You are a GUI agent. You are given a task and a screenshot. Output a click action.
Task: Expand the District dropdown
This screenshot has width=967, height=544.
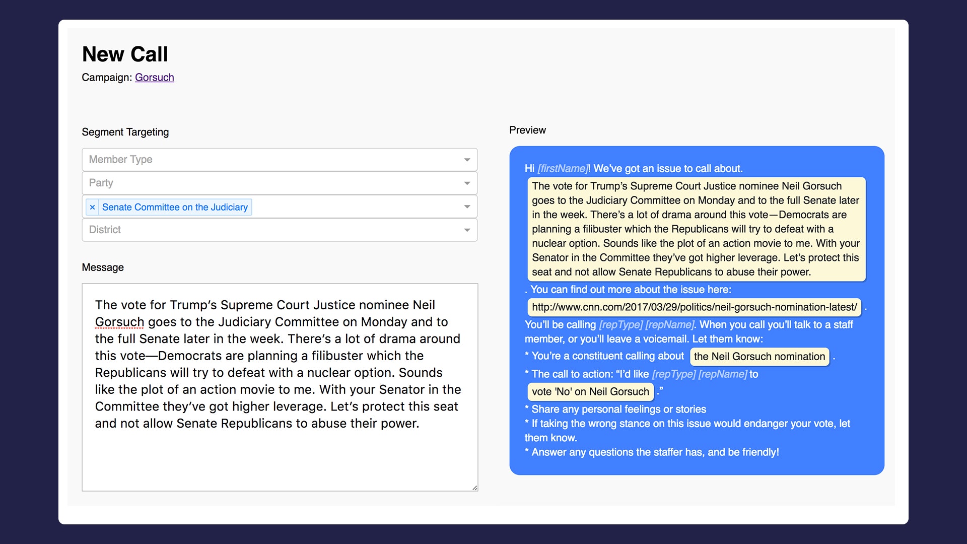(x=279, y=230)
